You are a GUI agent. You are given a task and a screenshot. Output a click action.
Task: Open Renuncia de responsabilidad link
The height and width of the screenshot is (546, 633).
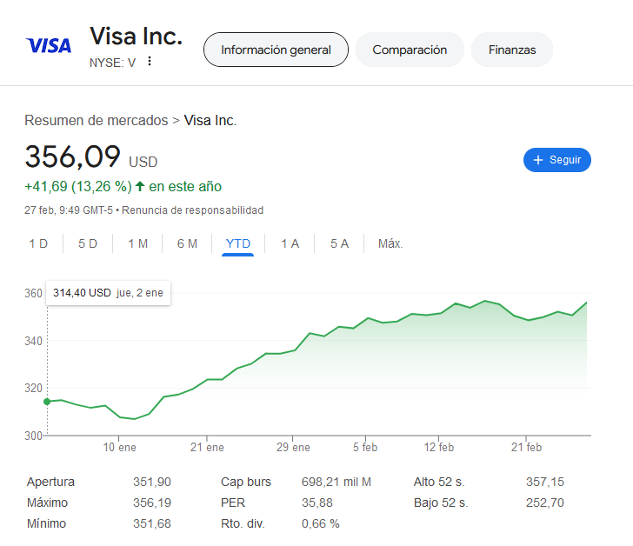pos(192,210)
